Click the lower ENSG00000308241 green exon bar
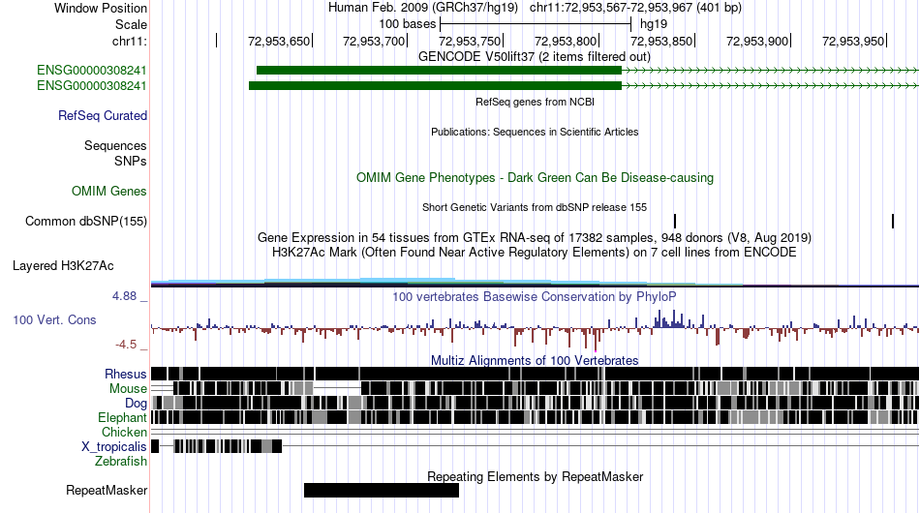The width and height of the screenshot is (920, 513). [435, 85]
